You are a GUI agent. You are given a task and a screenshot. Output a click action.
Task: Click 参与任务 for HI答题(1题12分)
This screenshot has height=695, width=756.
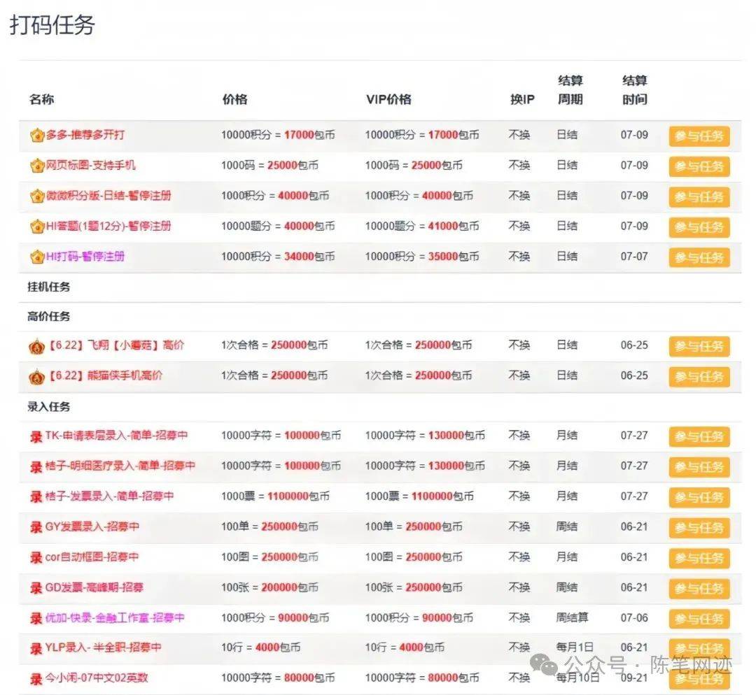pos(699,227)
